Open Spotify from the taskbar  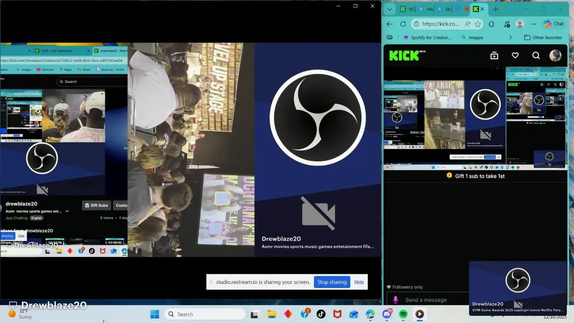click(x=403, y=314)
